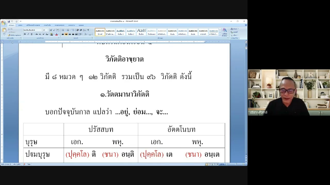
Task: Open the bullet list dropdown arrow
Action: tap(65, 30)
